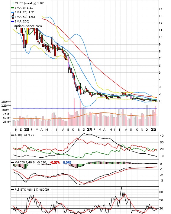Click the bold 25 year marker

click(x=153, y=129)
